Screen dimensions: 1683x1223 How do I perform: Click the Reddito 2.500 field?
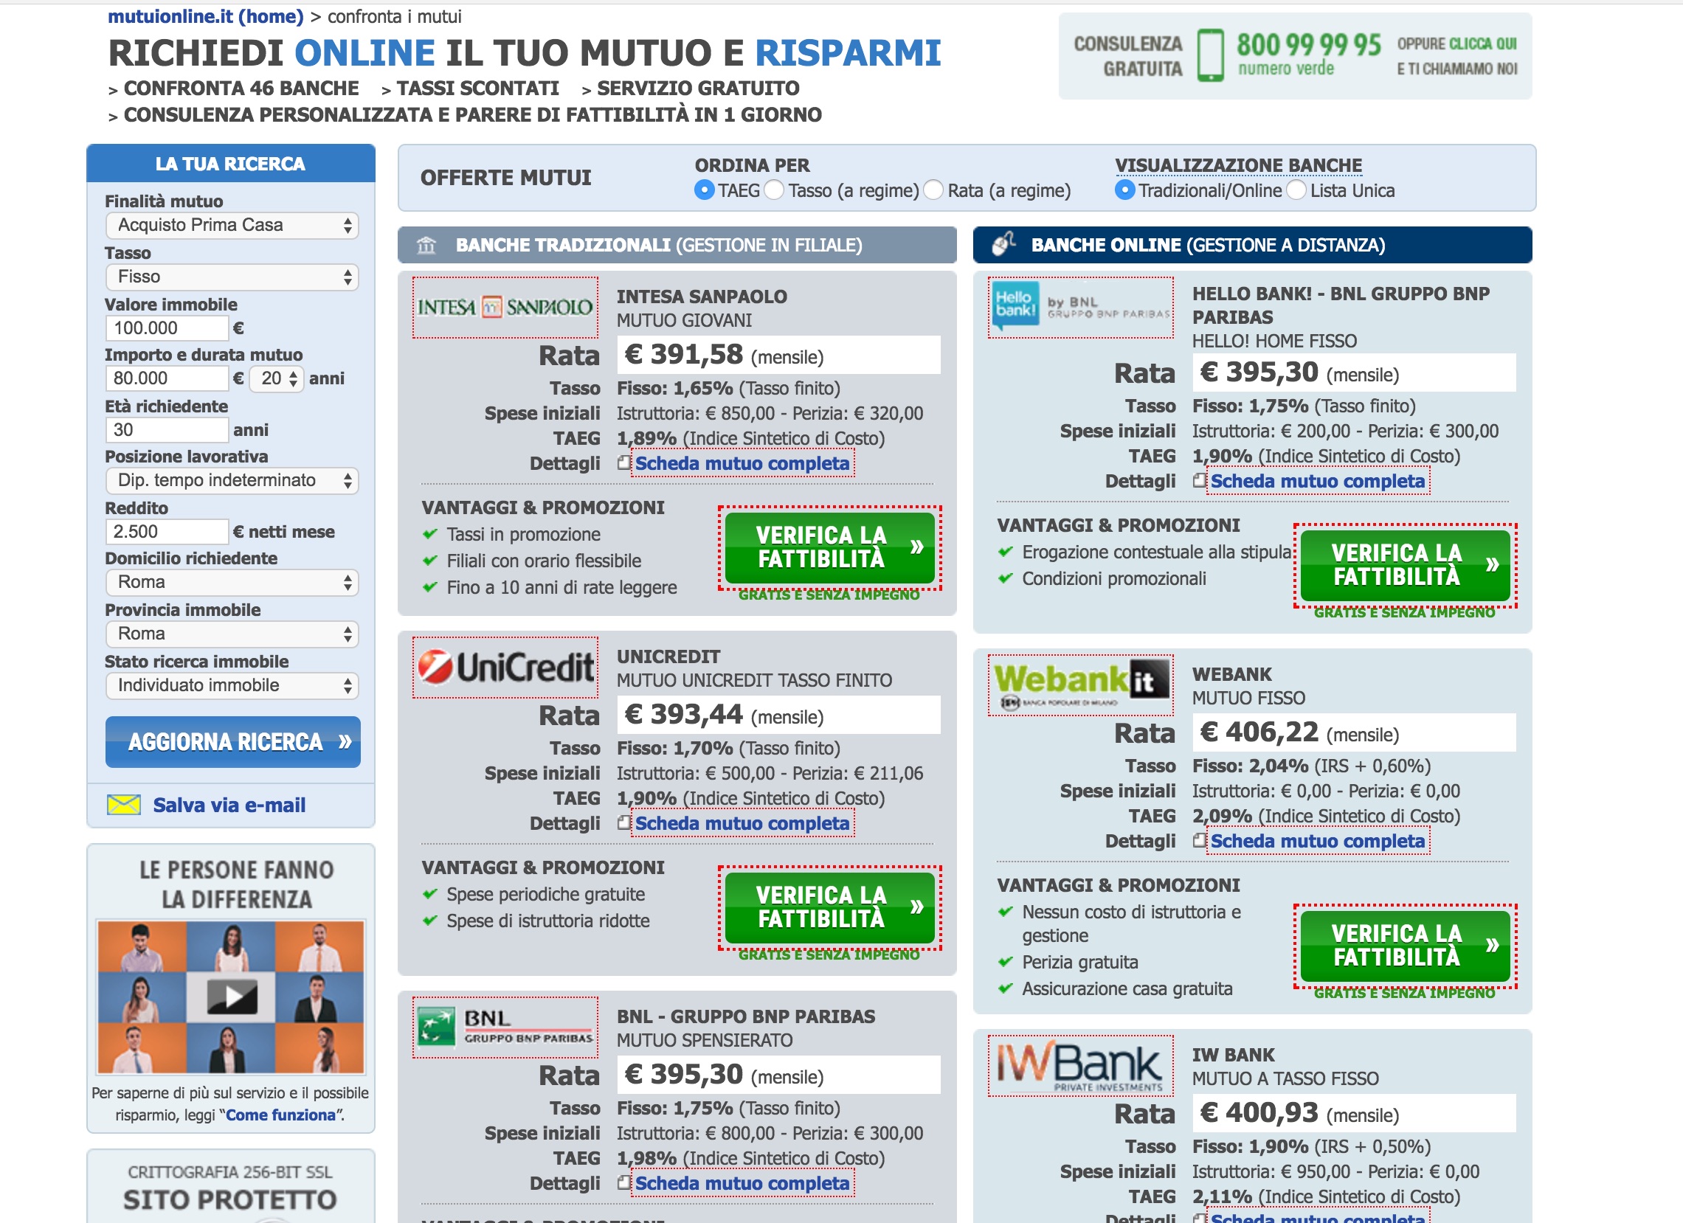point(167,531)
